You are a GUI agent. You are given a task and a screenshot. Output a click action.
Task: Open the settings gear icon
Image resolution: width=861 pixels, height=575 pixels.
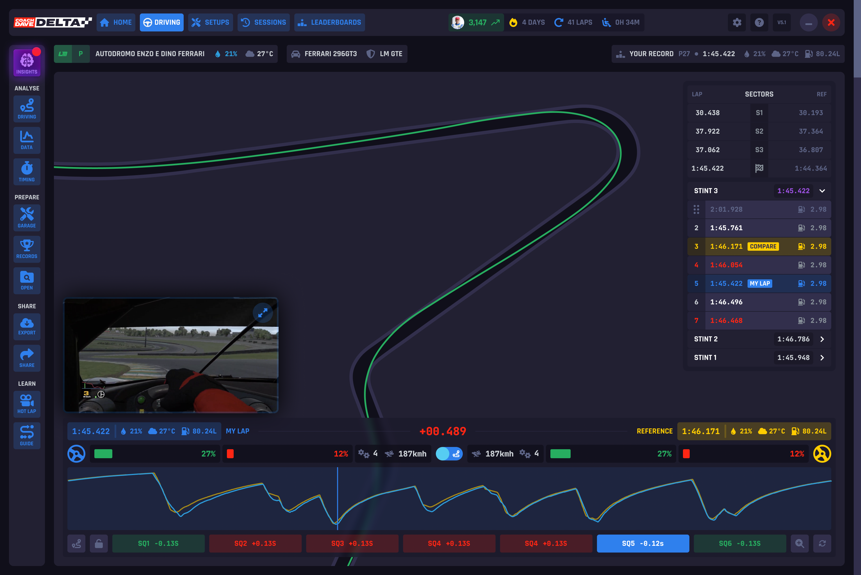[x=737, y=22]
